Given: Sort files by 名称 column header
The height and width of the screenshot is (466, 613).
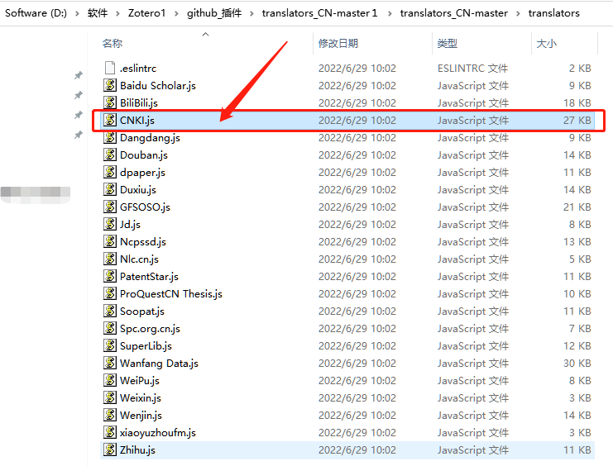Looking at the screenshot, I should (113, 43).
